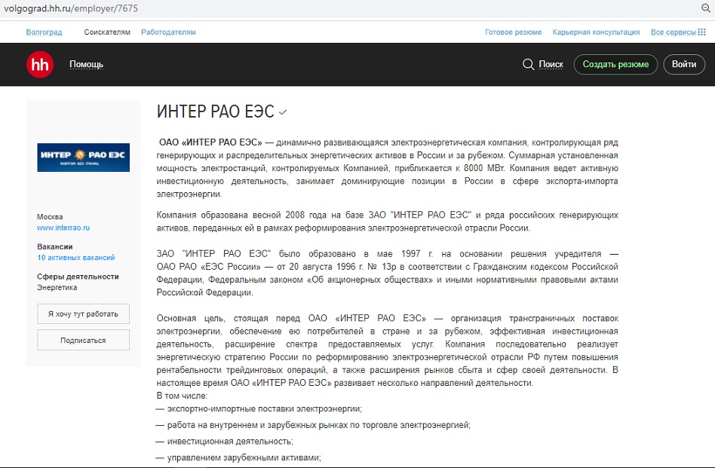Visit the www.interrao.ru website link

point(63,228)
